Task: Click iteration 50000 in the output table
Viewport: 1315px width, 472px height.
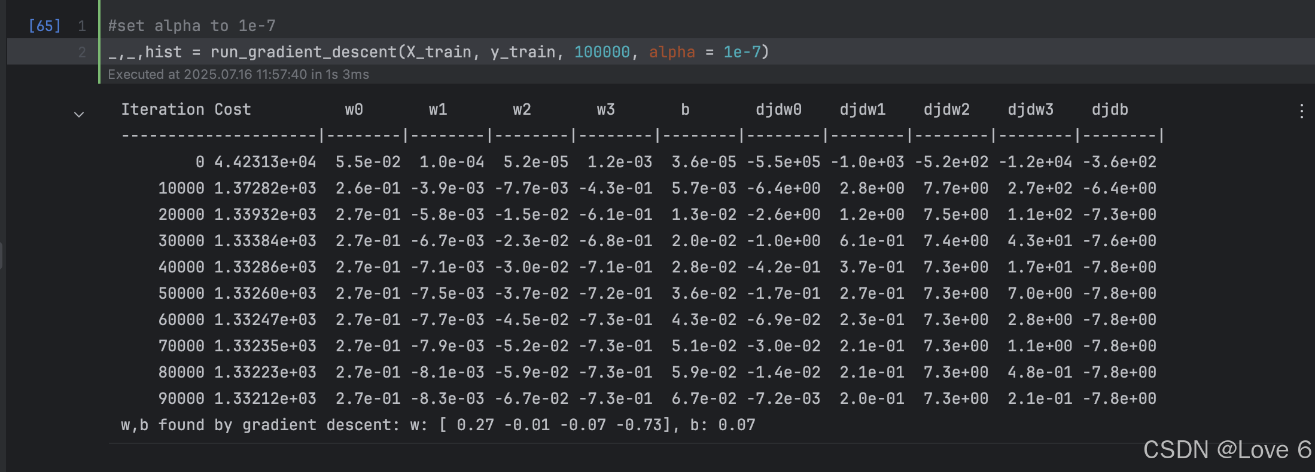Action: [181, 293]
